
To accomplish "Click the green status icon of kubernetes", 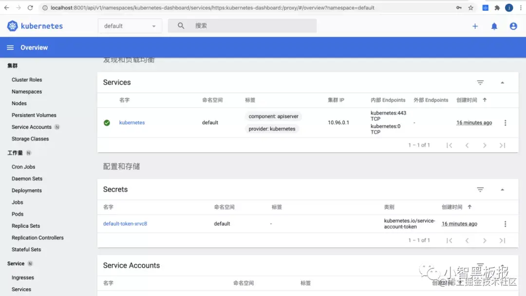I will coord(107,122).
